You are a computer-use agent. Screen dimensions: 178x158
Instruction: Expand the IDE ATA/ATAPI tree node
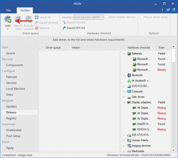click(124, 135)
